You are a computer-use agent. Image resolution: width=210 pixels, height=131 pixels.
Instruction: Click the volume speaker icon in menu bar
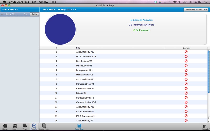point(179,2)
